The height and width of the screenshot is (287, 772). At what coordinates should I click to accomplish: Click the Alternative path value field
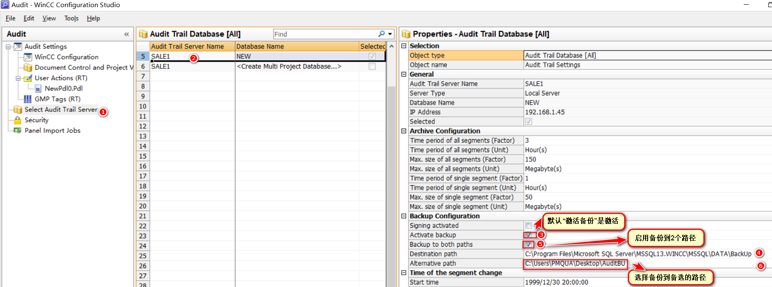[575, 263]
